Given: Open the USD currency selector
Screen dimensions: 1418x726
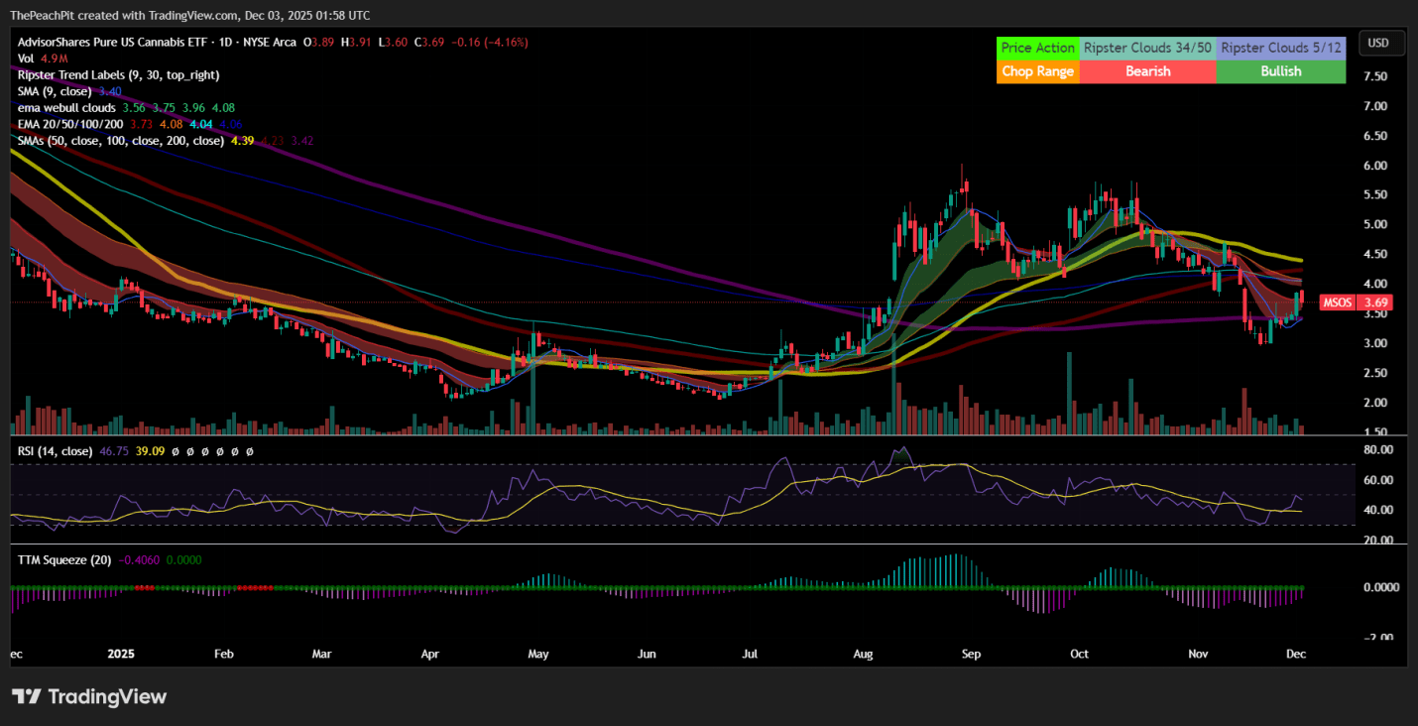Looking at the screenshot, I should (1378, 43).
